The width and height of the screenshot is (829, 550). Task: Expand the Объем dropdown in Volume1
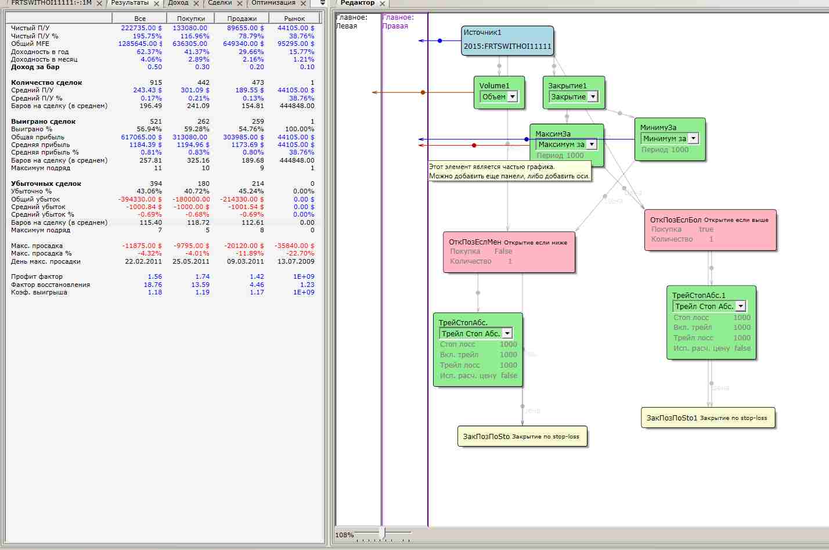(513, 97)
